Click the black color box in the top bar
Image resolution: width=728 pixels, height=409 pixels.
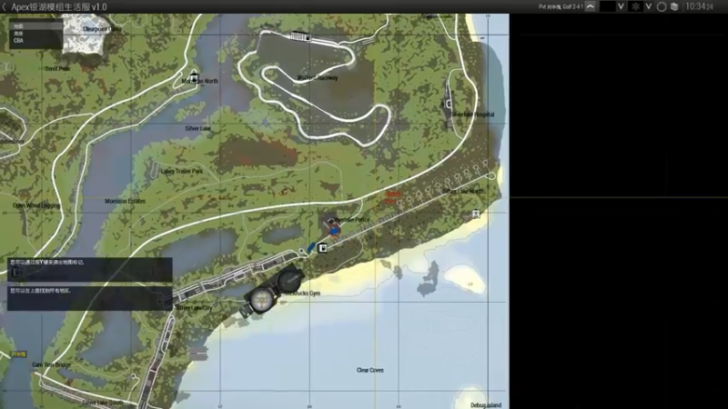tap(607, 6)
